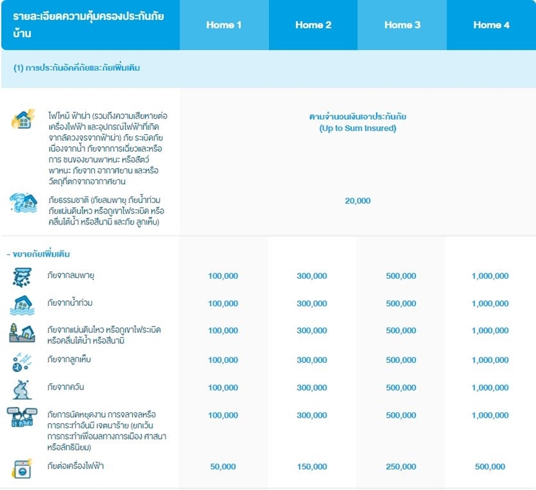Screen dimensions: 536x490
Task: Choose the Home 4 plan header
Action: coord(491,25)
